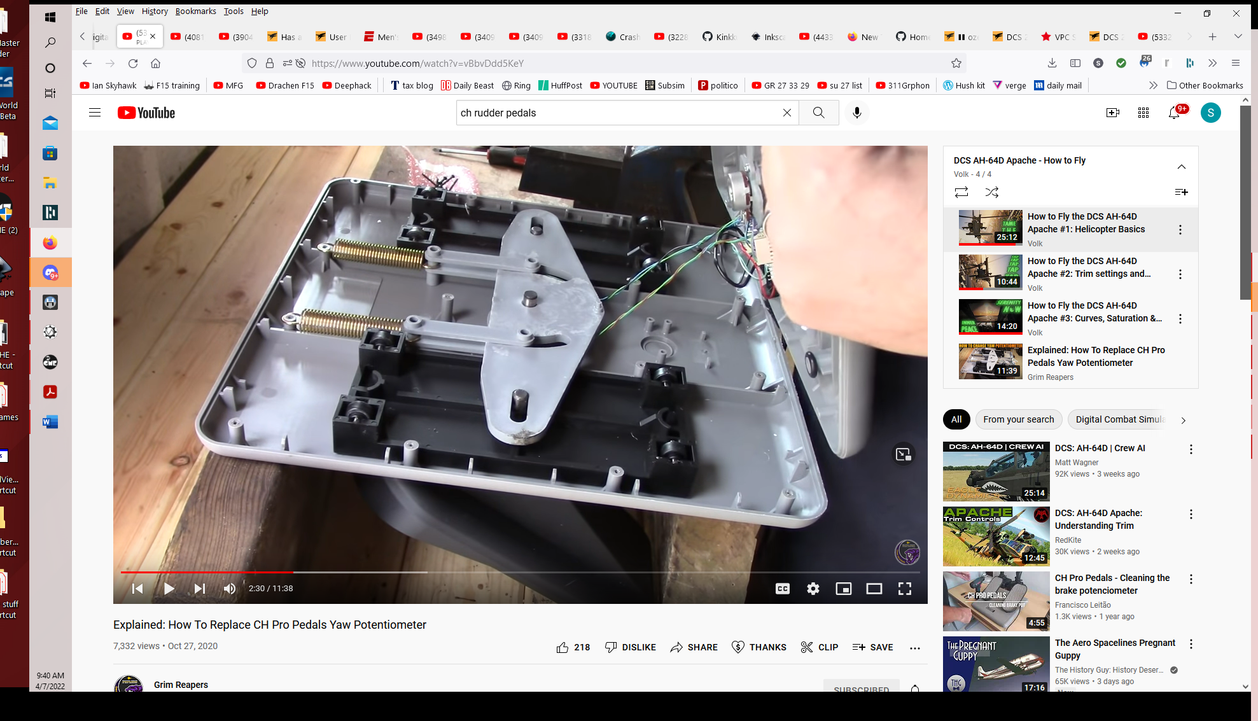
Task: Open the YouTube apps grid
Action: 1143,113
